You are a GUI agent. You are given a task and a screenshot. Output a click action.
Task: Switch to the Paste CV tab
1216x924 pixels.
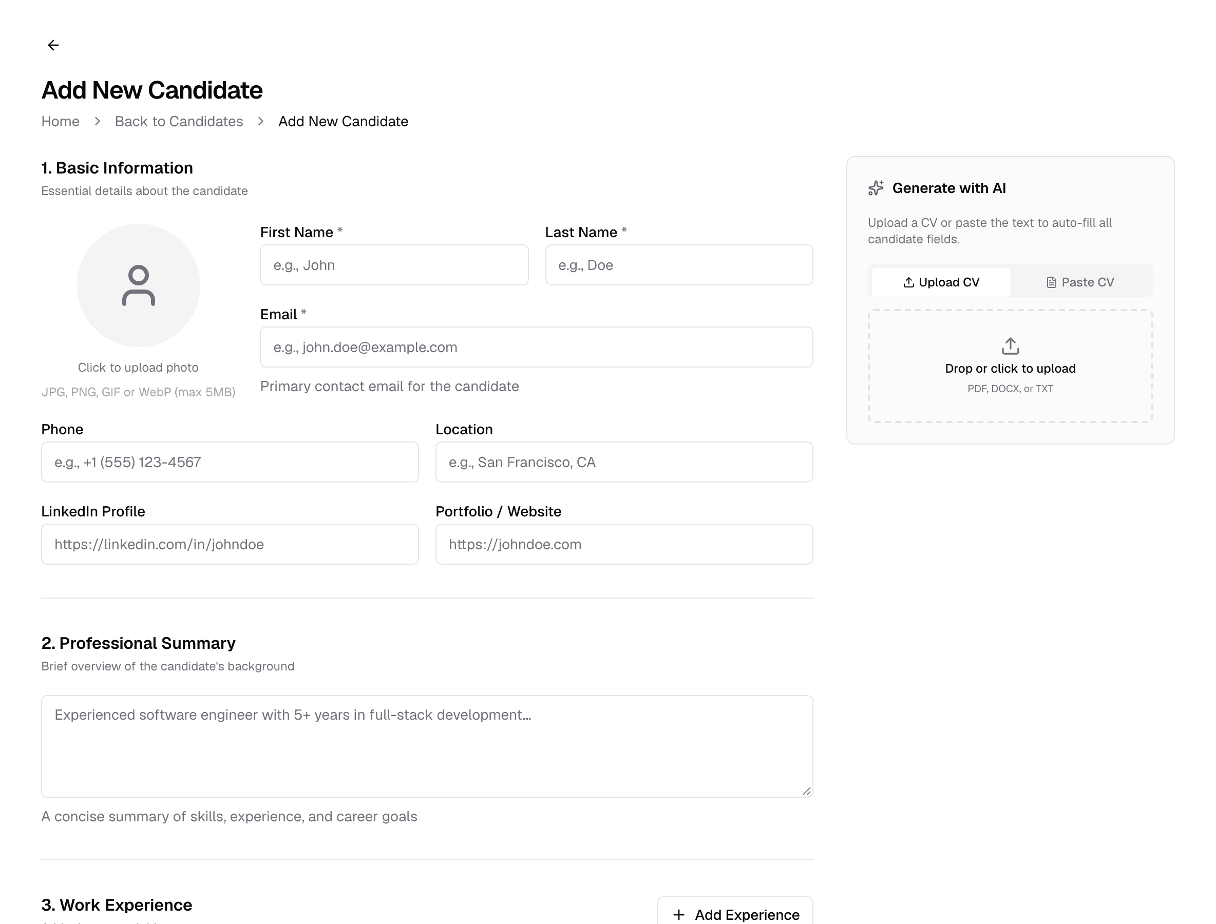[x=1080, y=282]
